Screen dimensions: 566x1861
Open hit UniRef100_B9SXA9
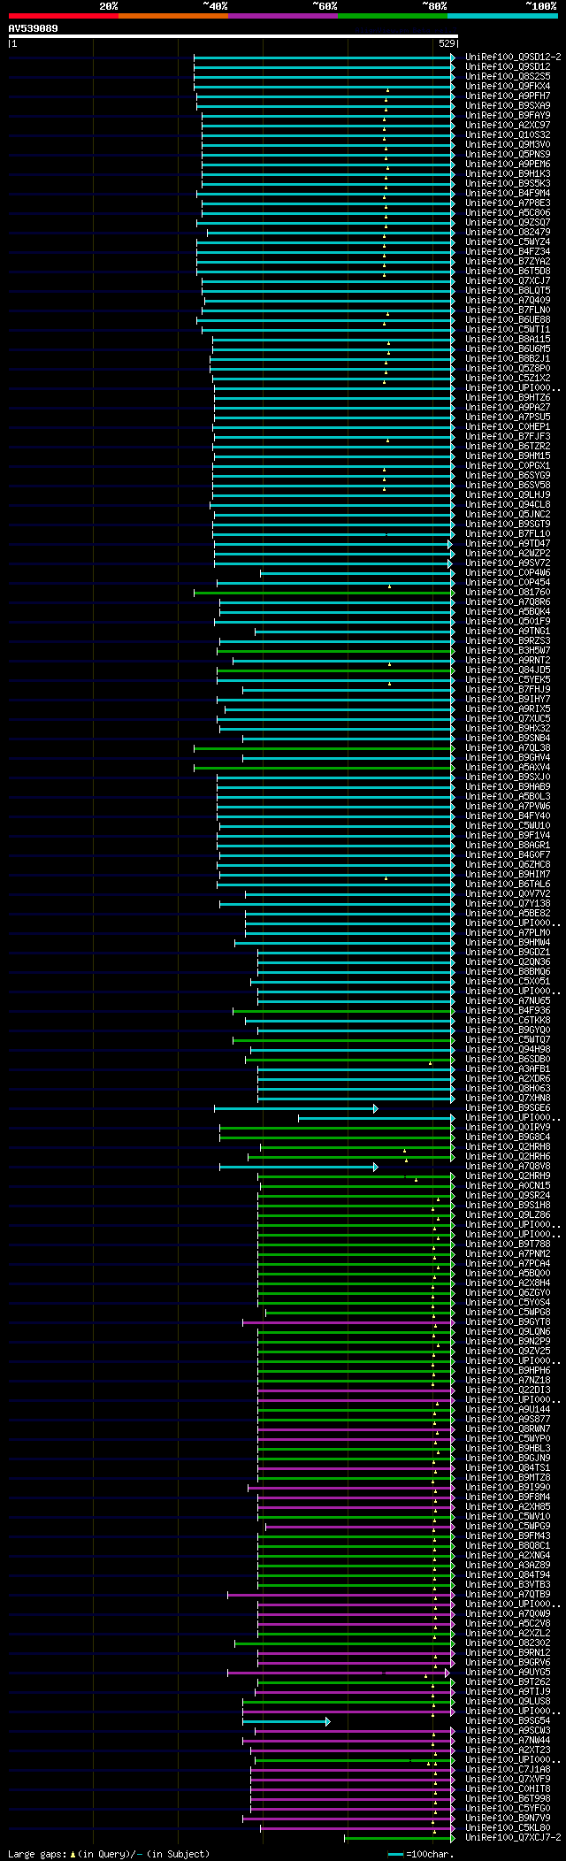pyautogui.click(x=508, y=106)
